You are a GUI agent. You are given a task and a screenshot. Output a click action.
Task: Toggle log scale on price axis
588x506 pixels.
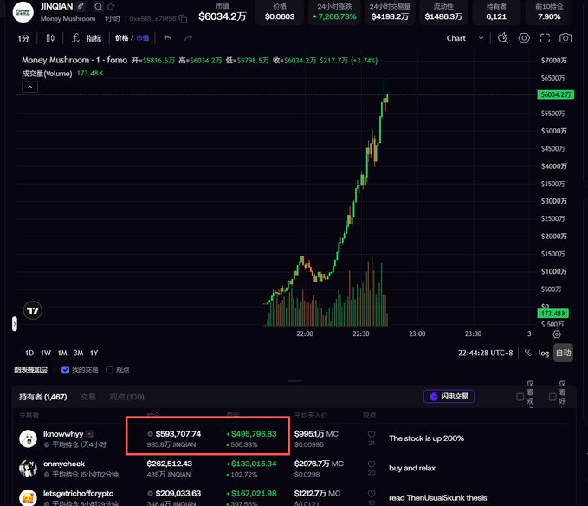pos(543,353)
